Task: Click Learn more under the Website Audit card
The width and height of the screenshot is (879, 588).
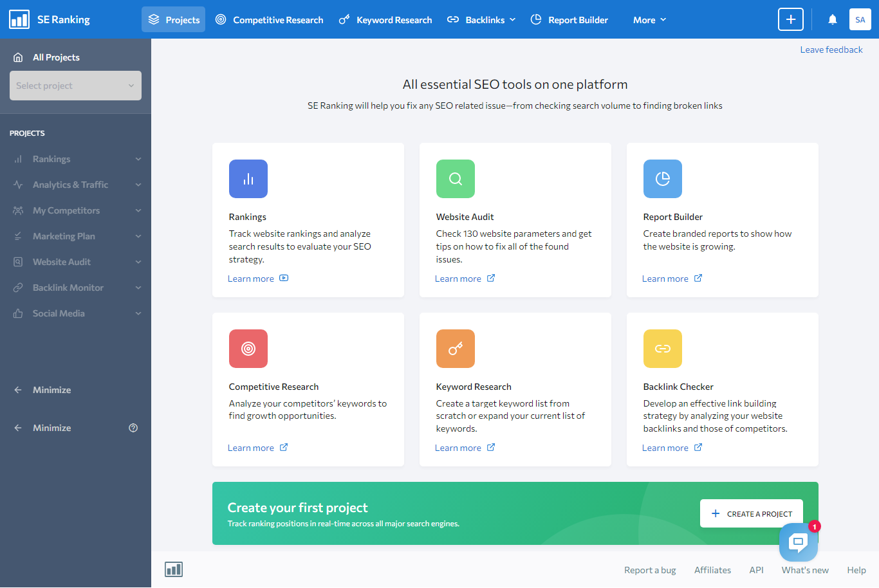Action: (465, 279)
